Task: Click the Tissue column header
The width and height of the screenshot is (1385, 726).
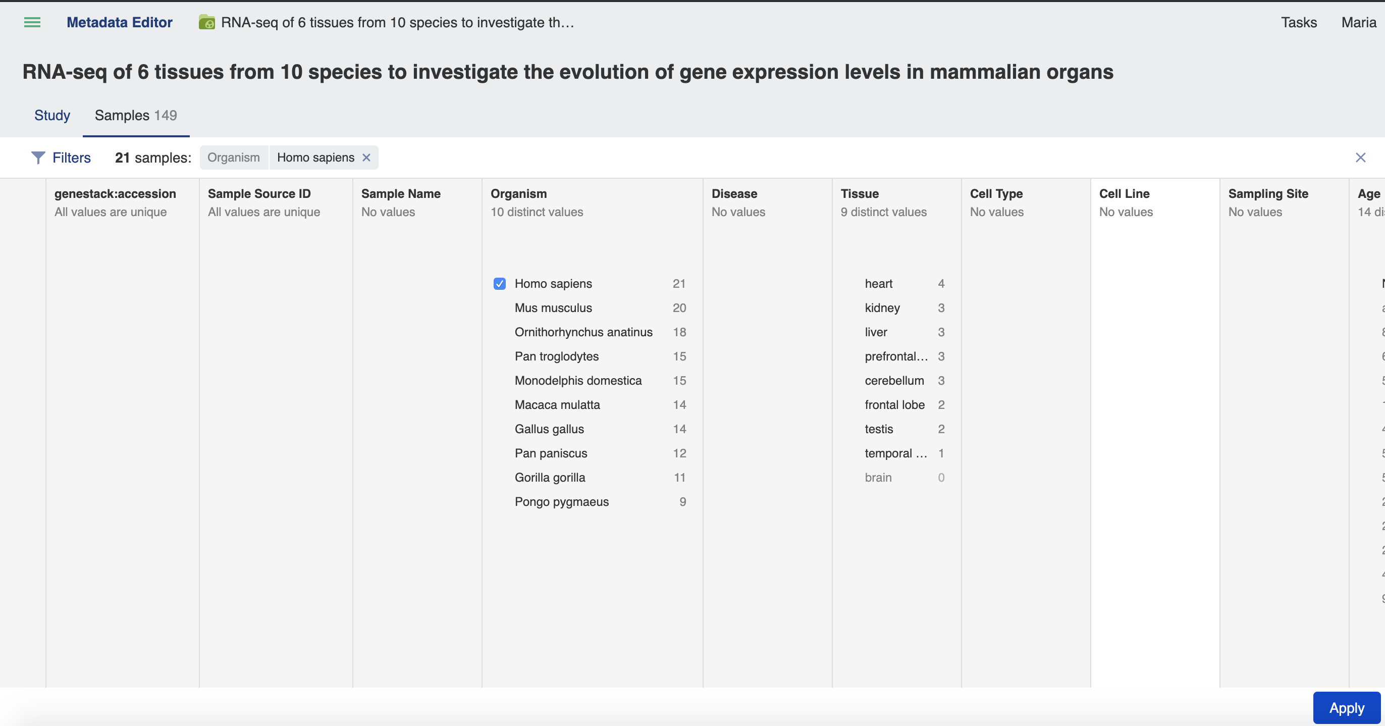Action: (859, 193)
